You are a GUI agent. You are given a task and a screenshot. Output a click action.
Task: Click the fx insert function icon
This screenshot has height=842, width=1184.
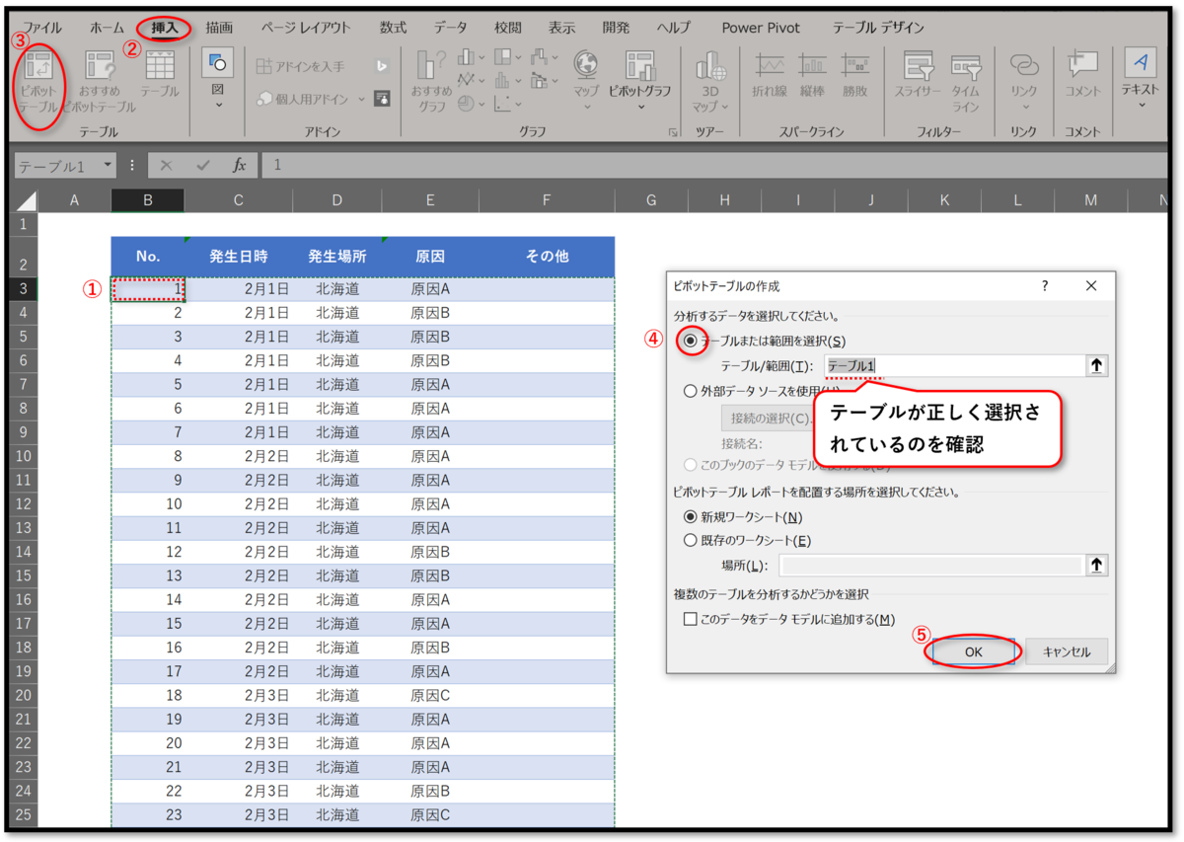coord(240,166)
